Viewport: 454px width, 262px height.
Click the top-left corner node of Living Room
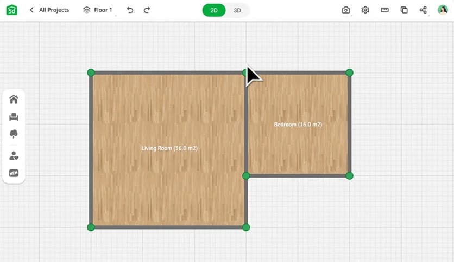pyautogui.click(x=91, y=73)
